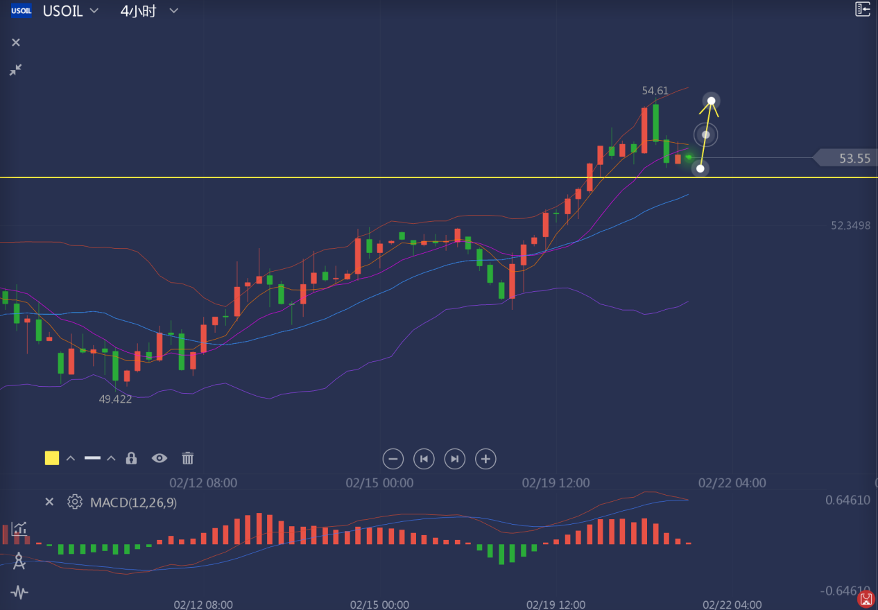Toggle drawing visibility with the eye icon
This screenshot has height=610, width=878.
coord(160,458)
